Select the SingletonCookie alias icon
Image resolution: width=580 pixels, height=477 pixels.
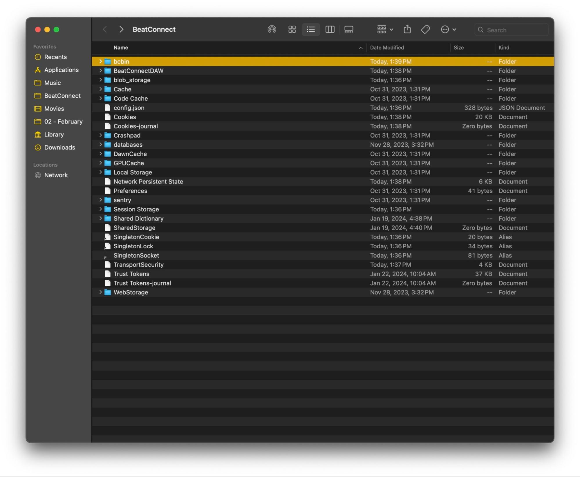[107, 237]
